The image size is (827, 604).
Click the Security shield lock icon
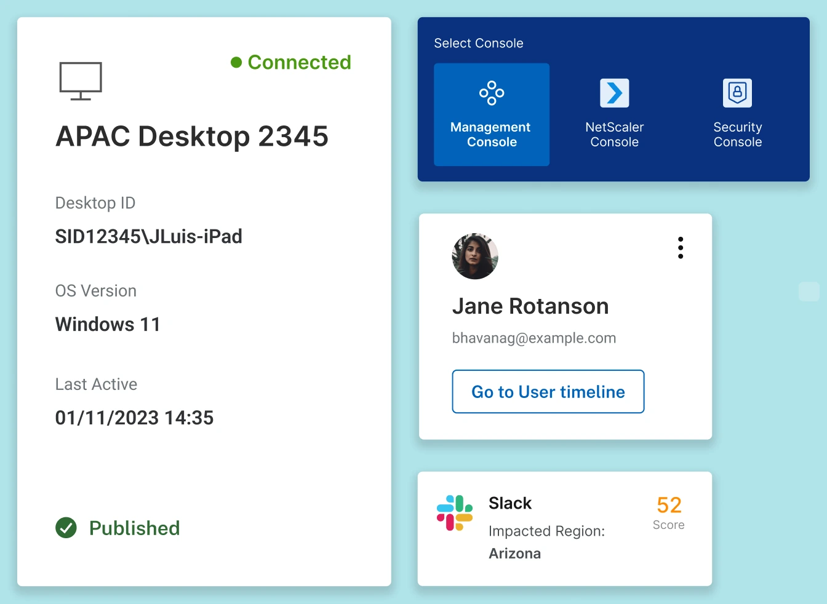click(737, 93)
